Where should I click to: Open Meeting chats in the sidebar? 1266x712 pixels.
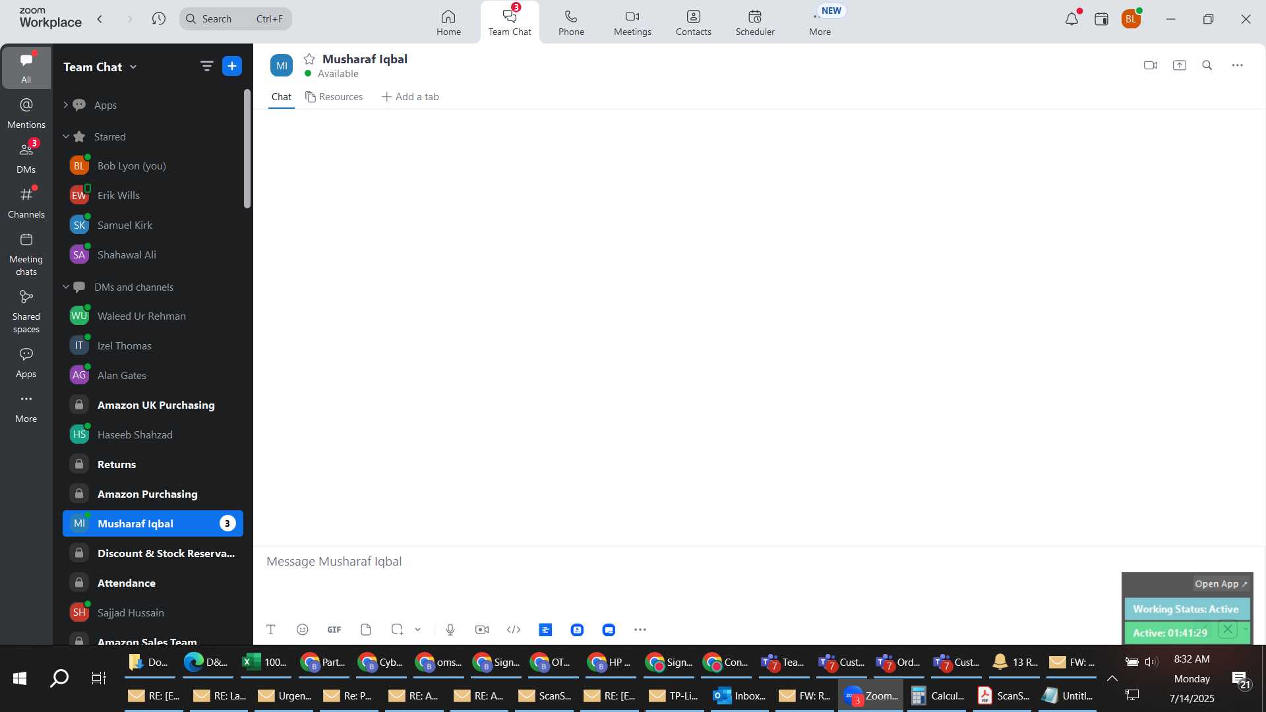(26, 254)
